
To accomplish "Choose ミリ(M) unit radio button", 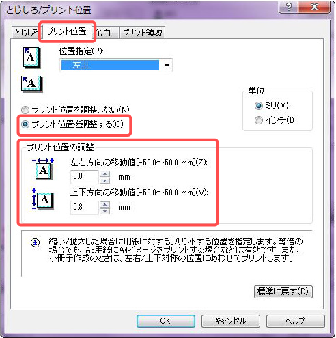I will tap(259, 106).
